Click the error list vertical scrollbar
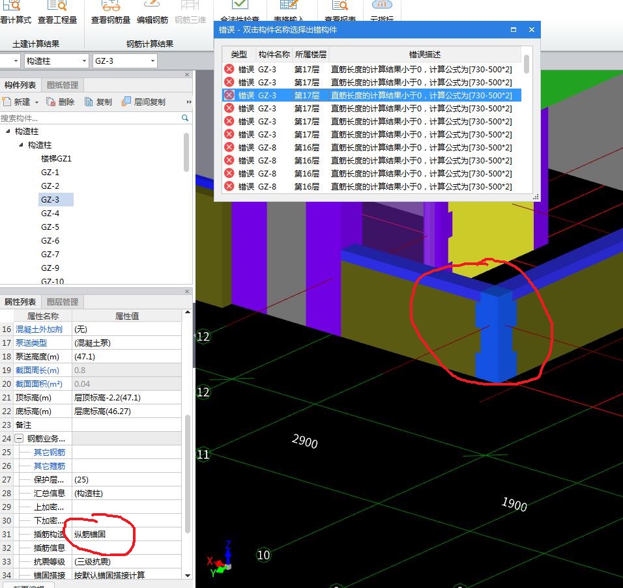The width and height of the screenshot is (623, 588). (x=527, y=64)
